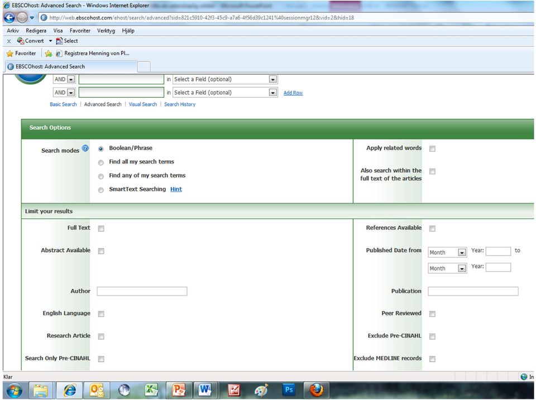Open Excel from the taskbar
This screenshot has height=400, width=536.
pyautogui.click(x=151, y=390)
